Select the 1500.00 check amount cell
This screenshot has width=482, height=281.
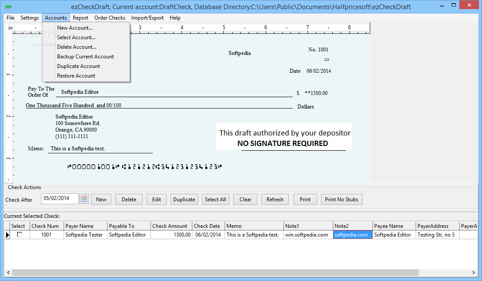point(171,235)
